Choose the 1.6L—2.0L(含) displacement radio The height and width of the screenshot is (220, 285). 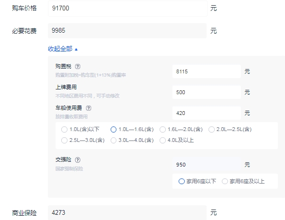click(x=163, y=129)
